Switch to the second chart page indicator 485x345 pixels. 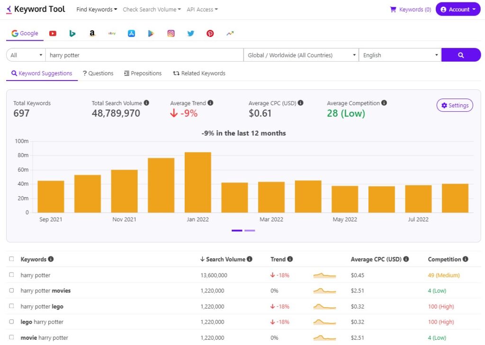tap(250, 230)
